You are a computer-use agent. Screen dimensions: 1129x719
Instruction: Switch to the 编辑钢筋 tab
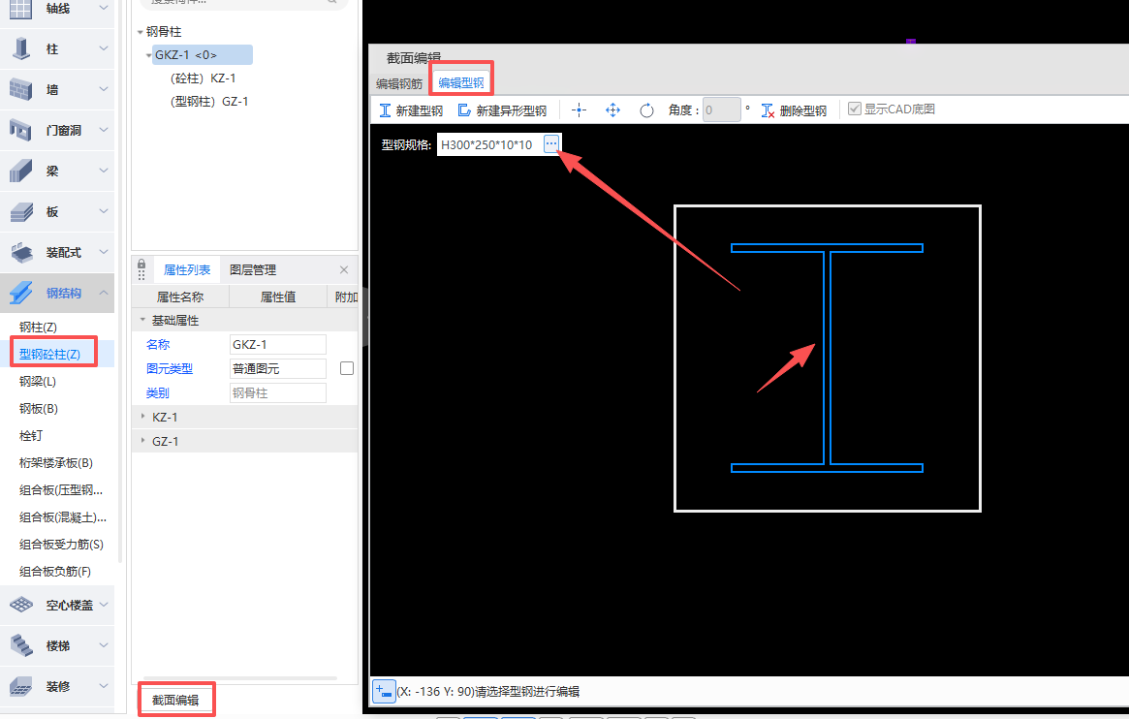click(x=399, y=83)
